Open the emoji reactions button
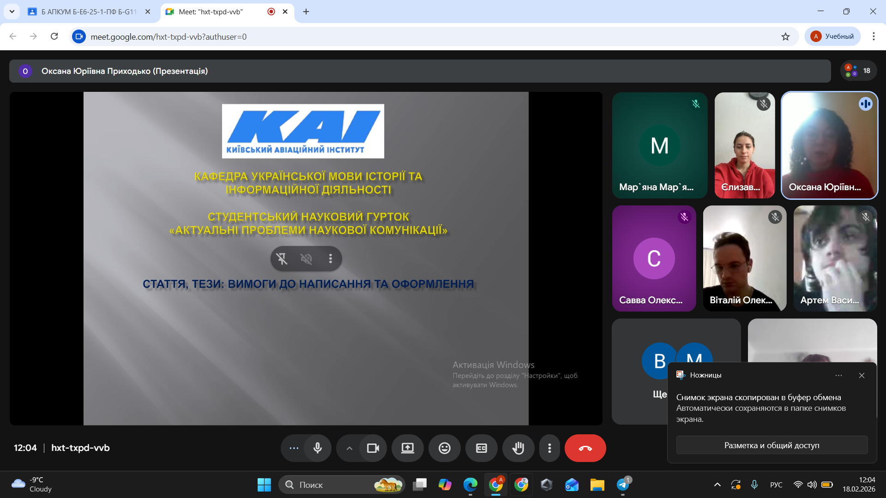The height and width of the screenshot is (498, 886). 444,448
